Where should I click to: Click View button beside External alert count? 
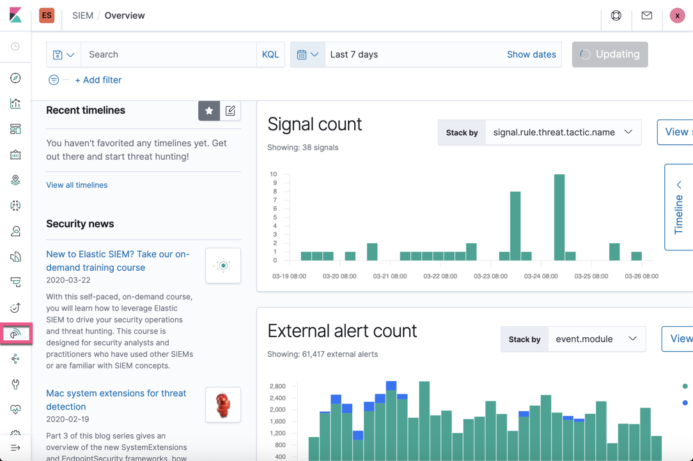[678, 339]
